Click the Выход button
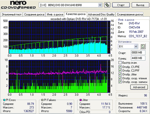 139,5
